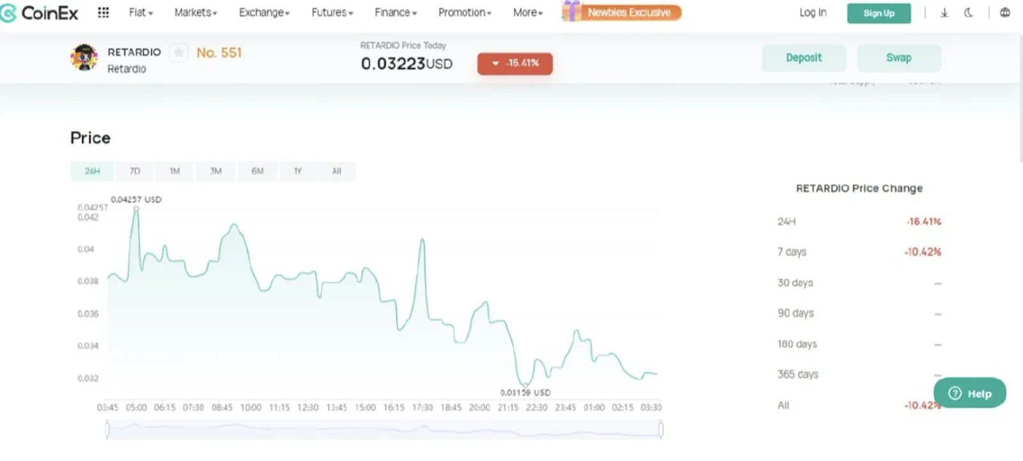Select the All chart range tab
Screen dimensions: 1023x461
click(x=336, y=171)
